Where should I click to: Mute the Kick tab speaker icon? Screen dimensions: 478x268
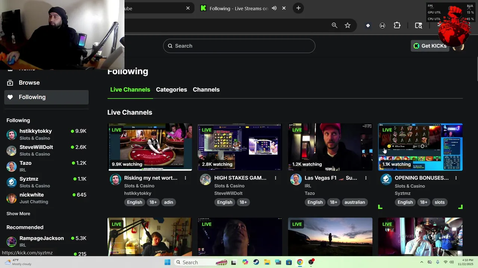274,8
